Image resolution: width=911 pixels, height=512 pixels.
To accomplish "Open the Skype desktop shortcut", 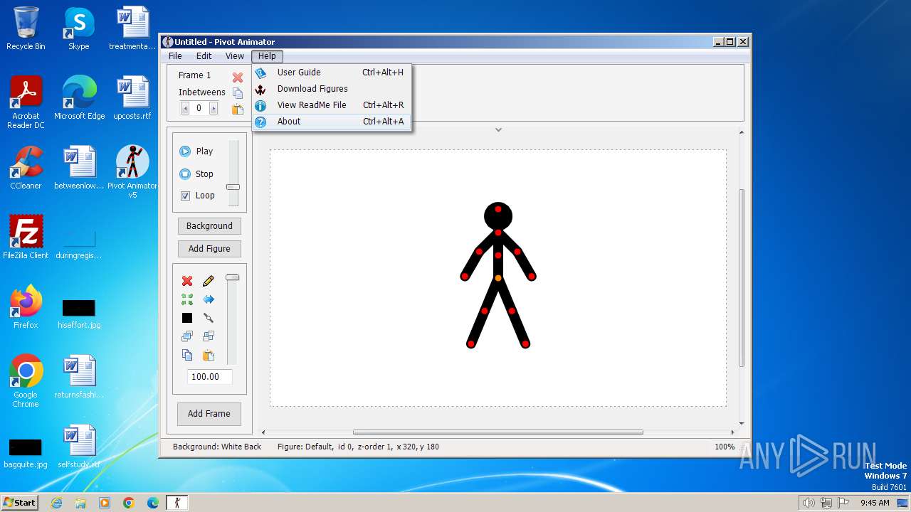I will pos(79,28).
